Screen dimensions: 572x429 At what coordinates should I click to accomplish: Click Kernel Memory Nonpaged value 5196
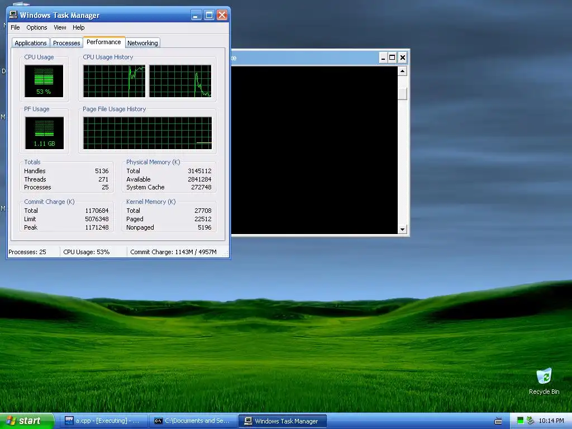(204, 227)
